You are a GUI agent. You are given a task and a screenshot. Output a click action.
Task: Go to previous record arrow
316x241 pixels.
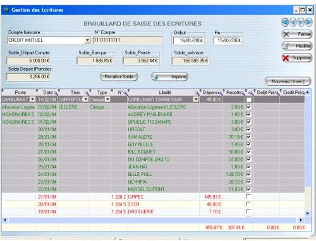click(x=293, y=22)
